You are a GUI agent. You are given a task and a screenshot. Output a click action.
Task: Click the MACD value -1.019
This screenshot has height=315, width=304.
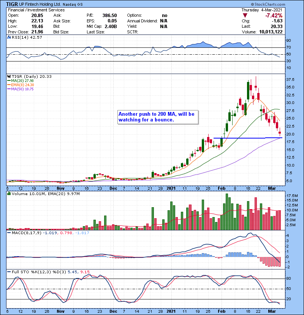[x=50, y=233]
